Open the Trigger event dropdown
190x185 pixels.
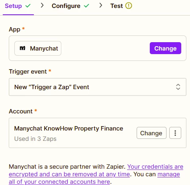(98, 87)
